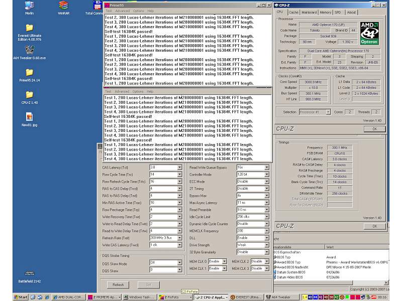Open CPU-Z Selection Processor #1 dropdown

pyautogui.click(x=328, y=112)
